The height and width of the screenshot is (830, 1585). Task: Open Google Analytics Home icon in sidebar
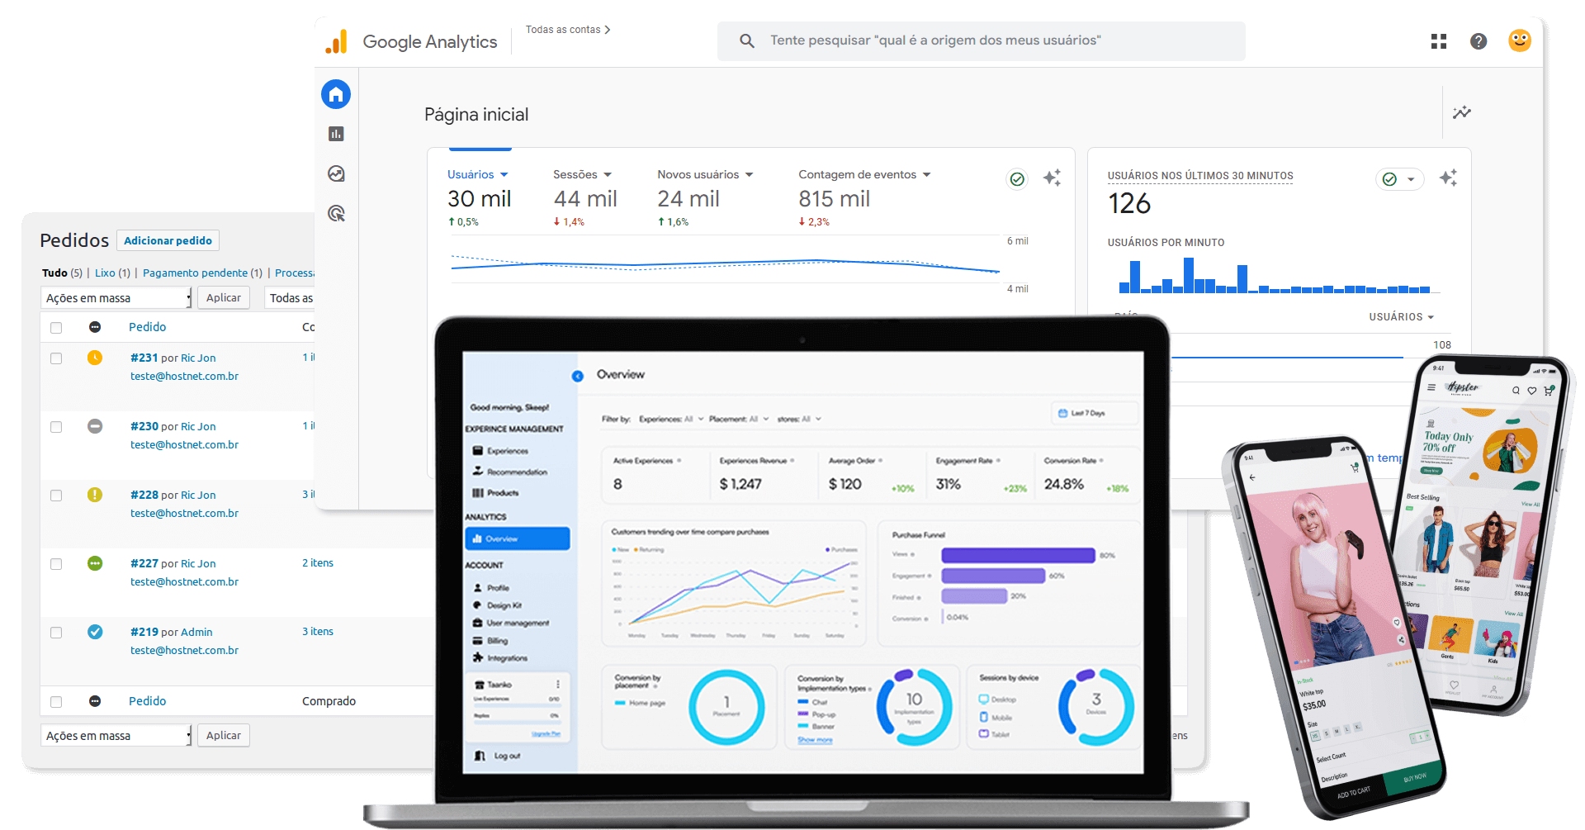[336, 94]
